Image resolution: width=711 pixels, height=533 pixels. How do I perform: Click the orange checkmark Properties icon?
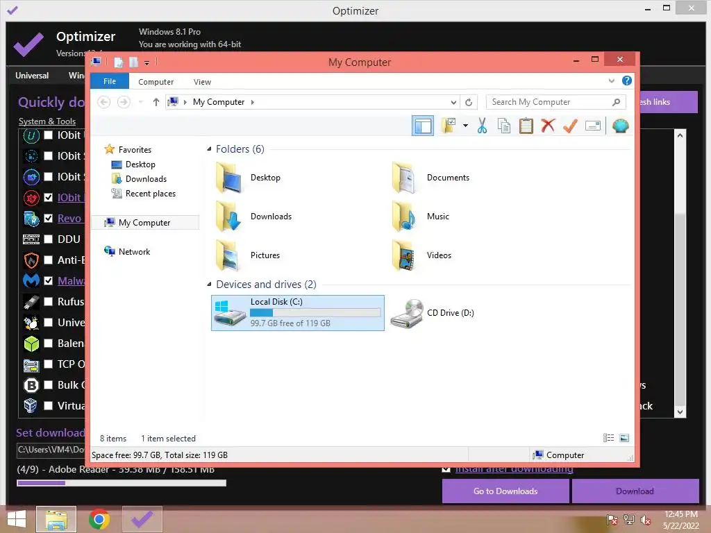570,126
